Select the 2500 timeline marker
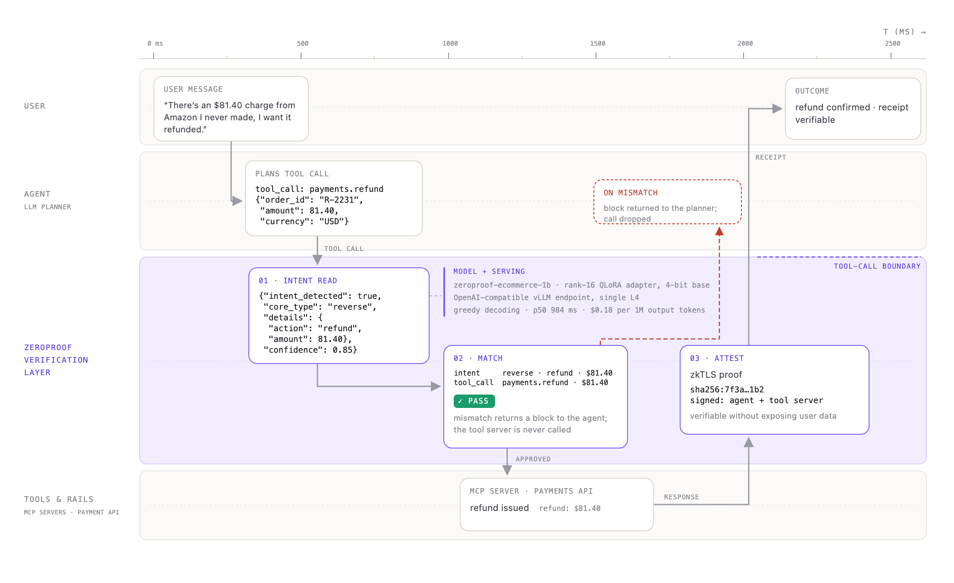Image resolution: width=954 pixels, height=583 pixels. click(892, 44)
